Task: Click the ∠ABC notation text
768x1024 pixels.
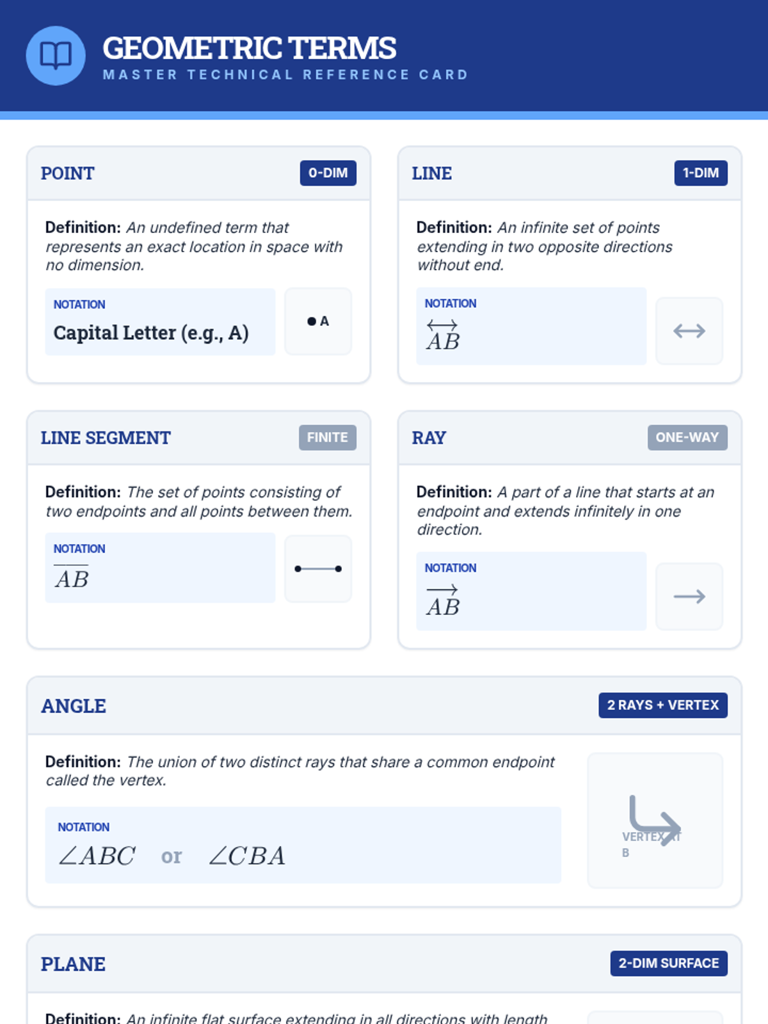Action: 97,856
